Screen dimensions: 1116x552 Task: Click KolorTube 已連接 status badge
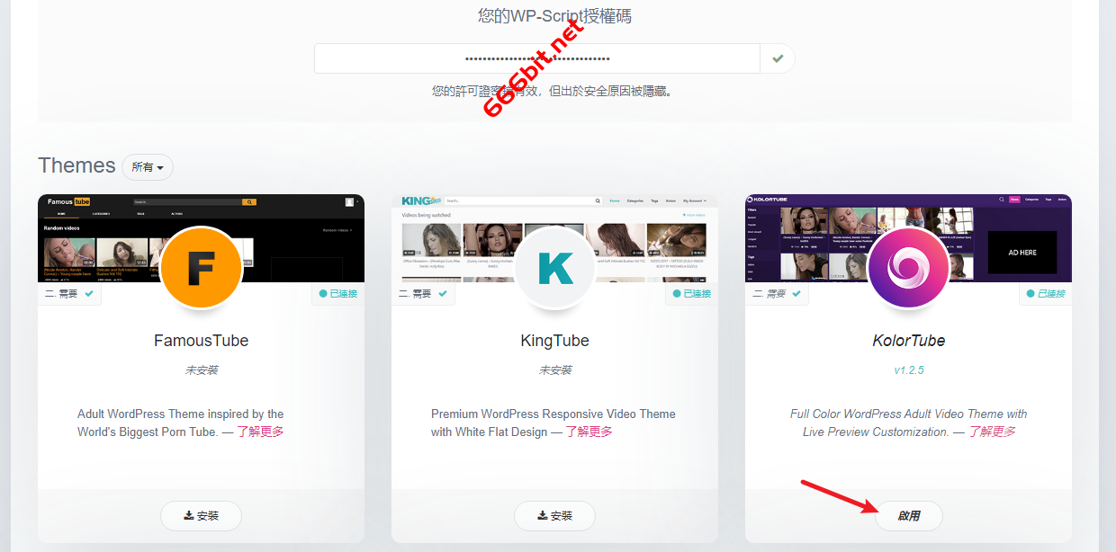coord(1045,294)
